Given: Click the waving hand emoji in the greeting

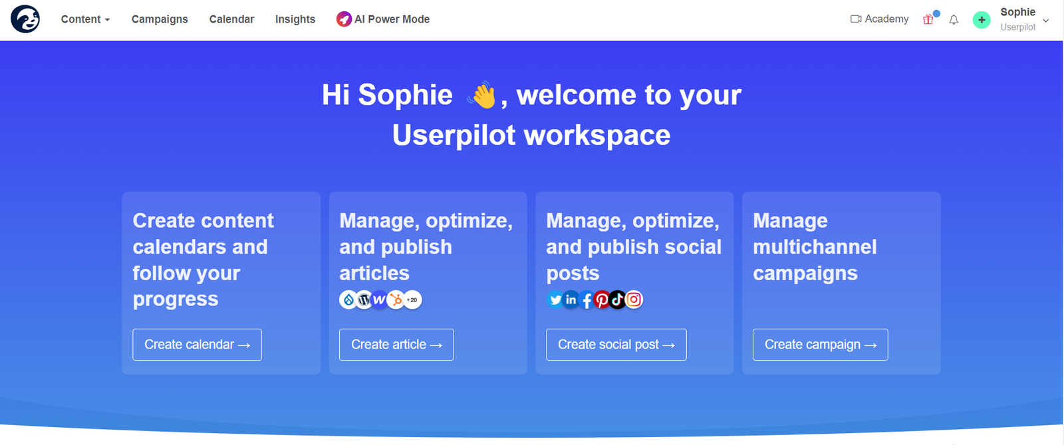Looking at the screenshot, I should (x=482, y=95).
